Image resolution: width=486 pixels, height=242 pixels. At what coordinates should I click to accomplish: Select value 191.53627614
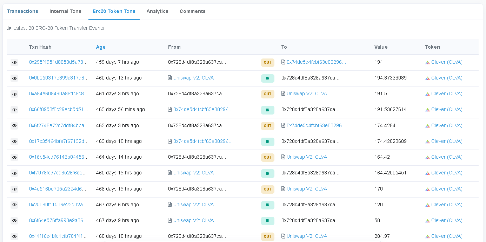coord(391,109)
